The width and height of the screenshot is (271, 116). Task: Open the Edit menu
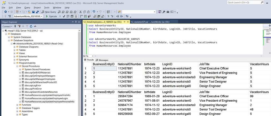point(11,7)
